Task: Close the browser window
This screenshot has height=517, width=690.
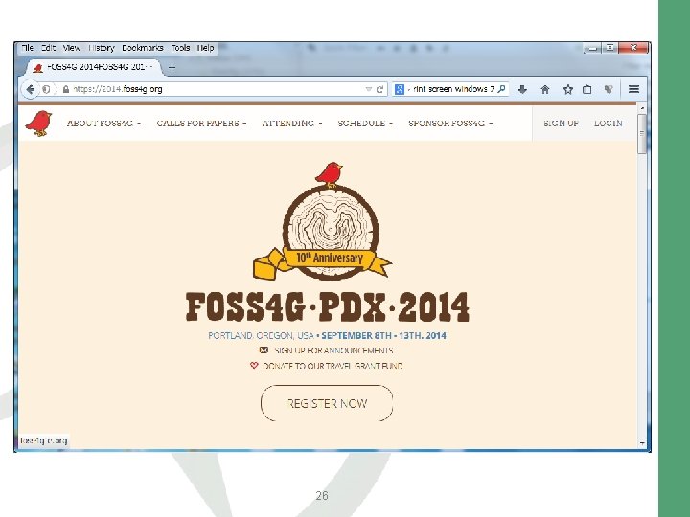Action: coord(633,48)
